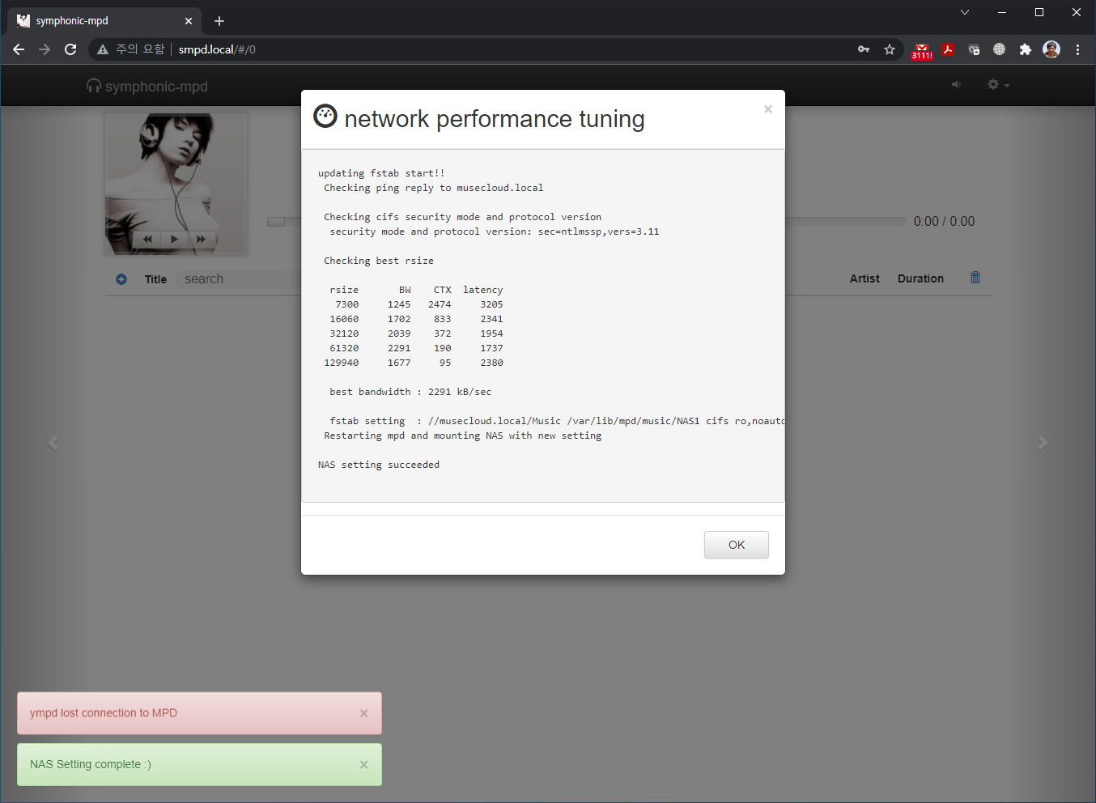Open the Extensions puzzle icon
1096x803 pixels.
[x=1026, y=49]
